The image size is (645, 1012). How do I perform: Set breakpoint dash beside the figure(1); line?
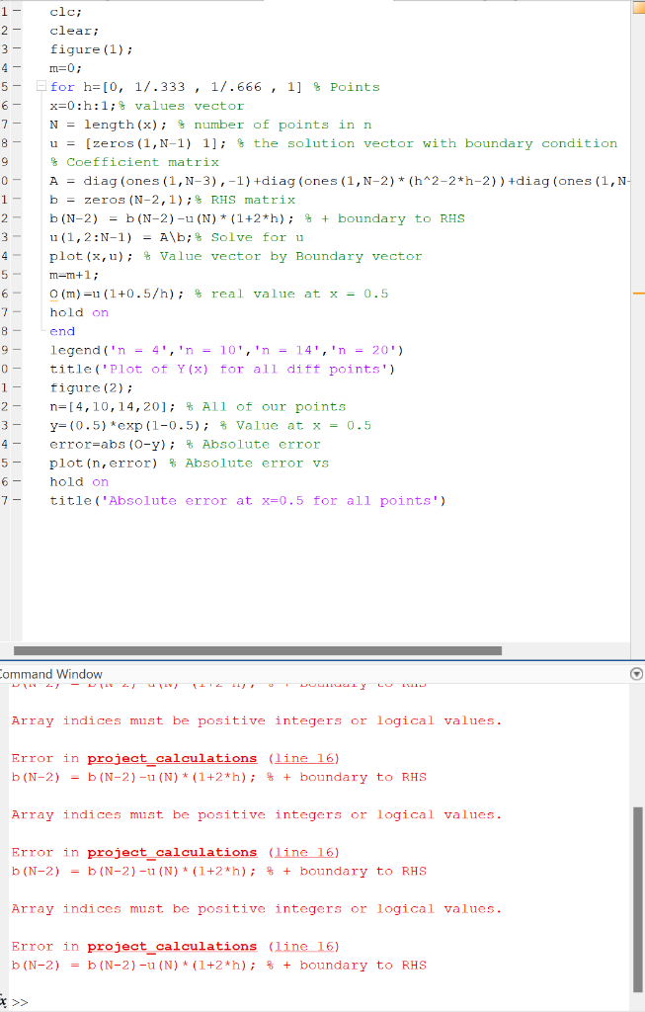[17, 49]
